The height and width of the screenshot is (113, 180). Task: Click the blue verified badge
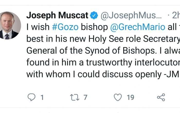tap(94, 16)
